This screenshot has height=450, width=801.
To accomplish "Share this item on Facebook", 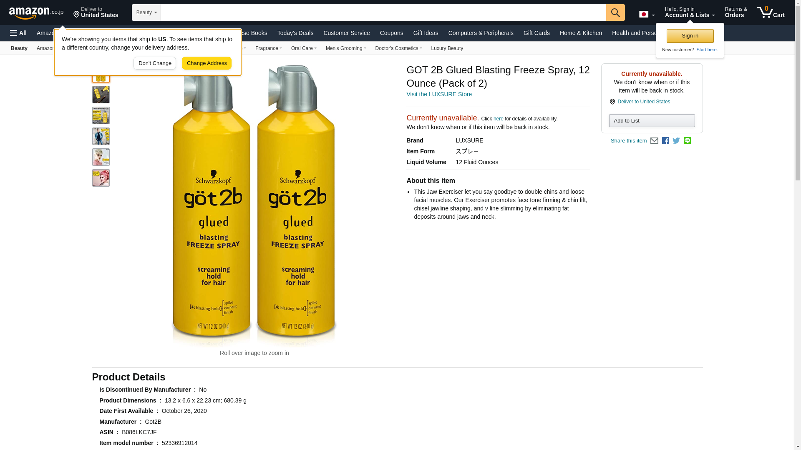I will pos(665,141).
